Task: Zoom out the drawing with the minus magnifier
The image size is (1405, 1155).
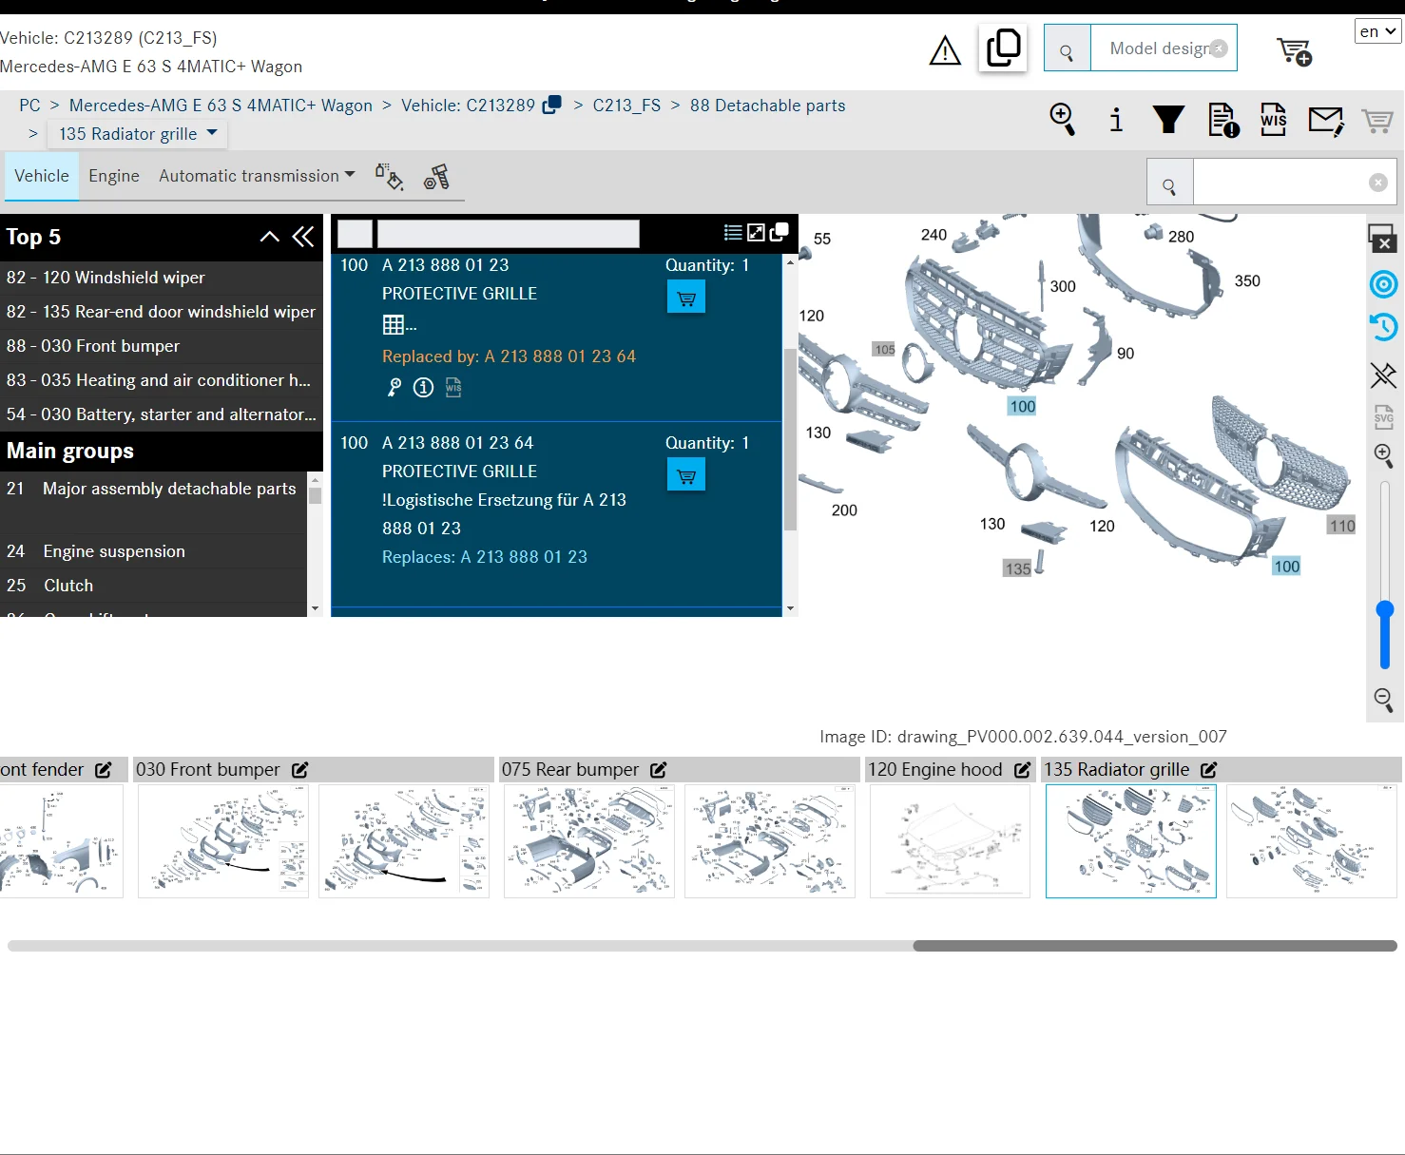Action: coord(1384,701)
